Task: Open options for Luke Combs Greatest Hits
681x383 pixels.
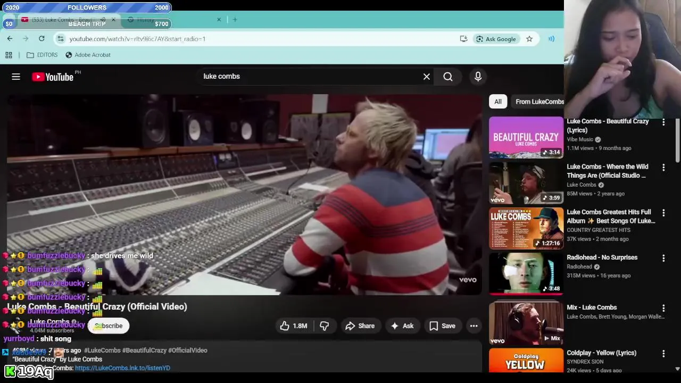Action: tap(663, 213)
